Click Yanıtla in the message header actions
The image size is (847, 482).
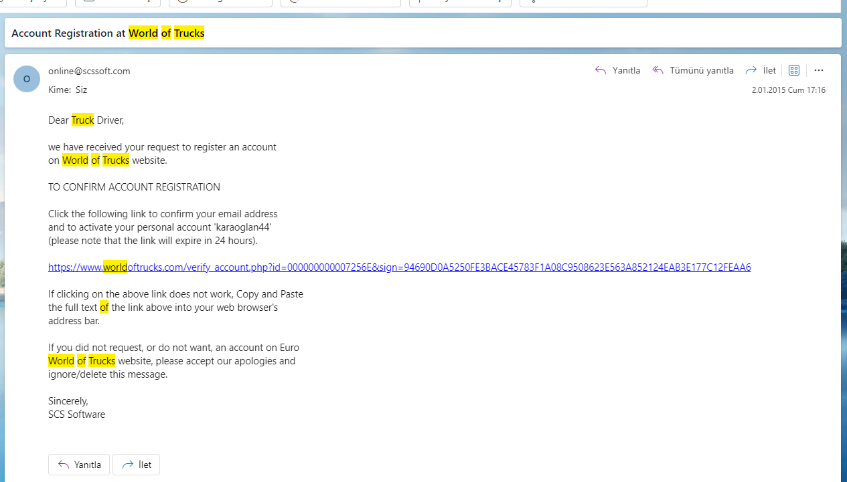pos(617,70)
